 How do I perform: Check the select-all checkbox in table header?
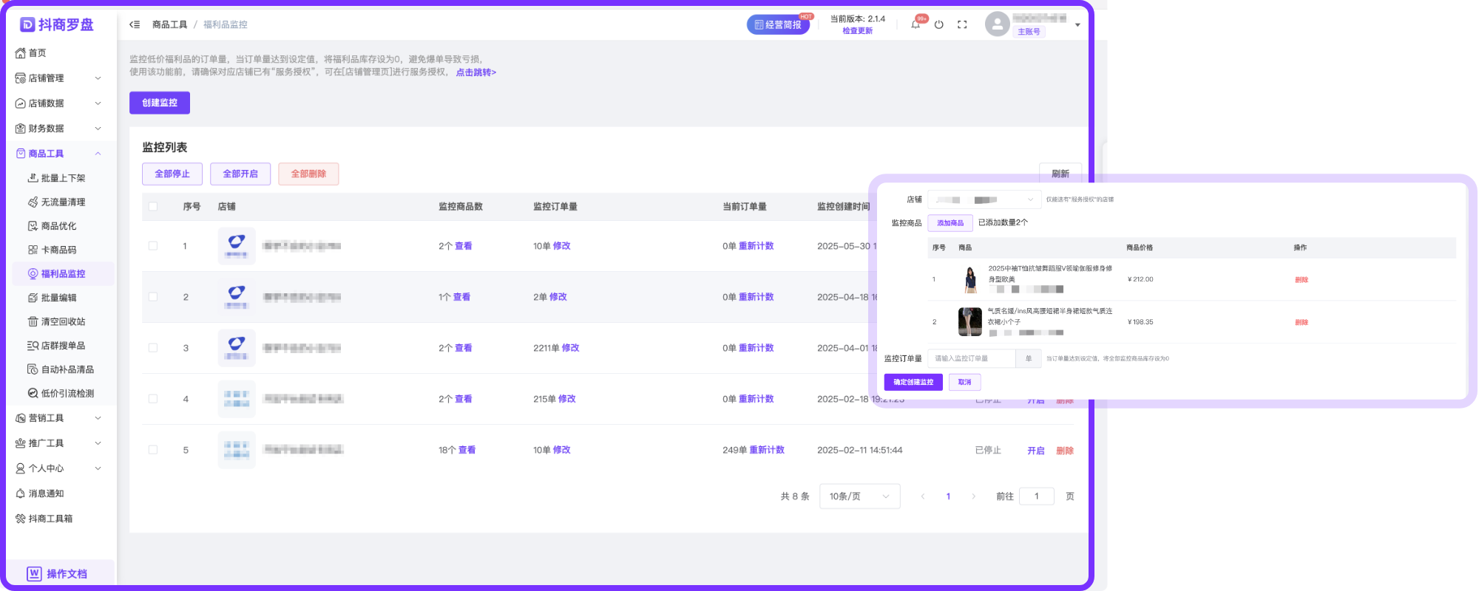point(153,207)
